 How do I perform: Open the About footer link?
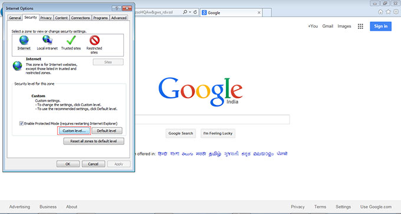coord(71,207)
